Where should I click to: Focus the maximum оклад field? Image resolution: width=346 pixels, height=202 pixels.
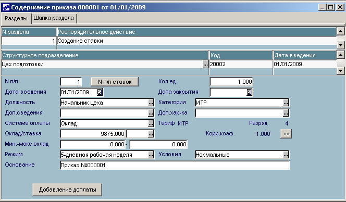(158, 144)
